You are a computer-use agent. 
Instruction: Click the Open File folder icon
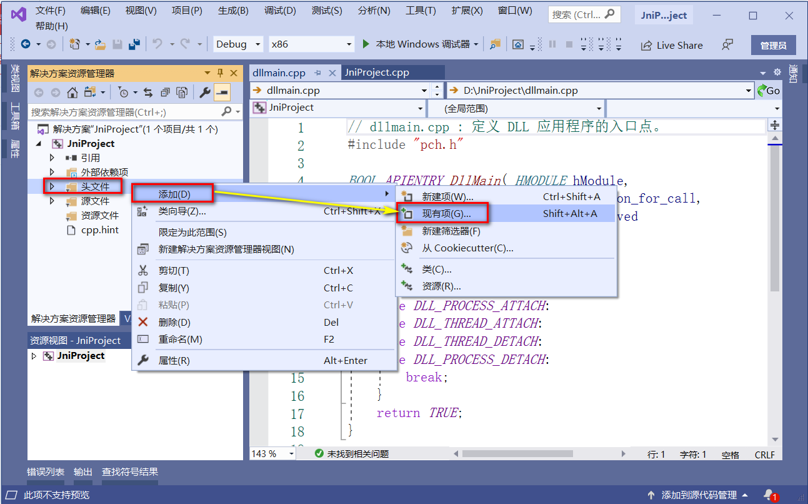pos(101,44)
